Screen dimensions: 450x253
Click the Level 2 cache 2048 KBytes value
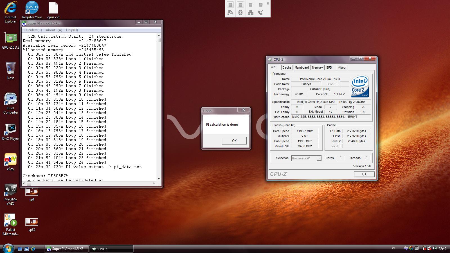tap(356, 141)
